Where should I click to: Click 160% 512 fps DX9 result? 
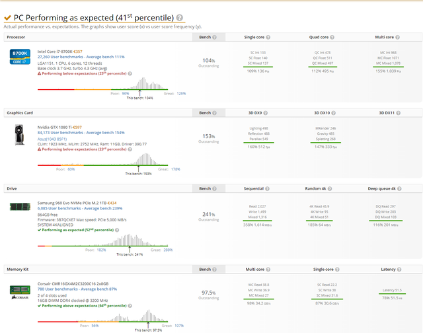click(x=258, y=147)
